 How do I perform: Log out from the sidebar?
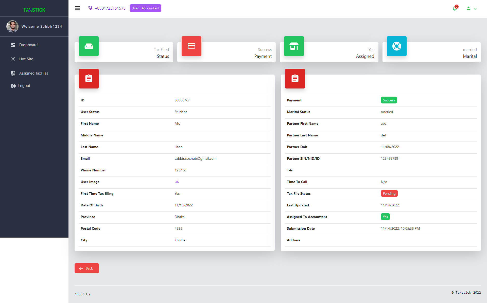[x=24, y=86]
